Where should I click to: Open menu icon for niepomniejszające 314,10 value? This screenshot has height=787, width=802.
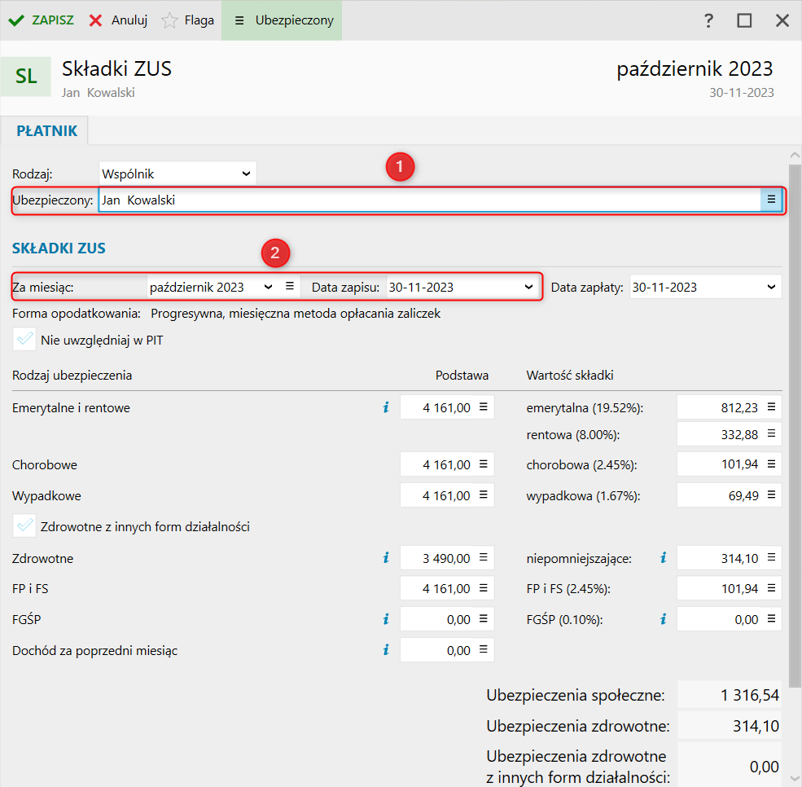[x=771, y=557]
